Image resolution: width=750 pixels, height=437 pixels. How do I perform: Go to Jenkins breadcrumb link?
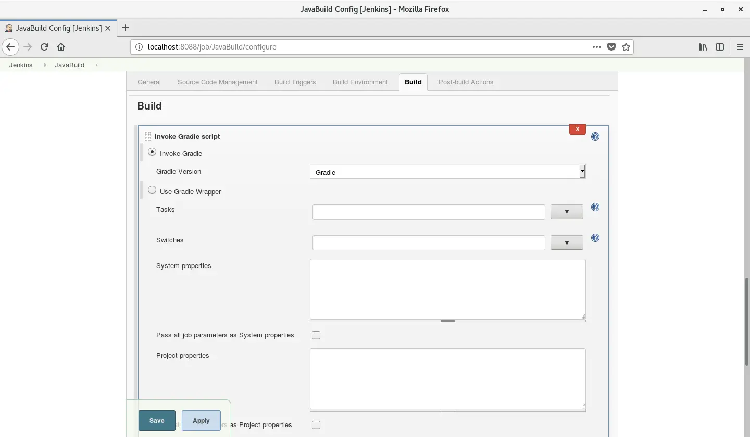[21, 65]
